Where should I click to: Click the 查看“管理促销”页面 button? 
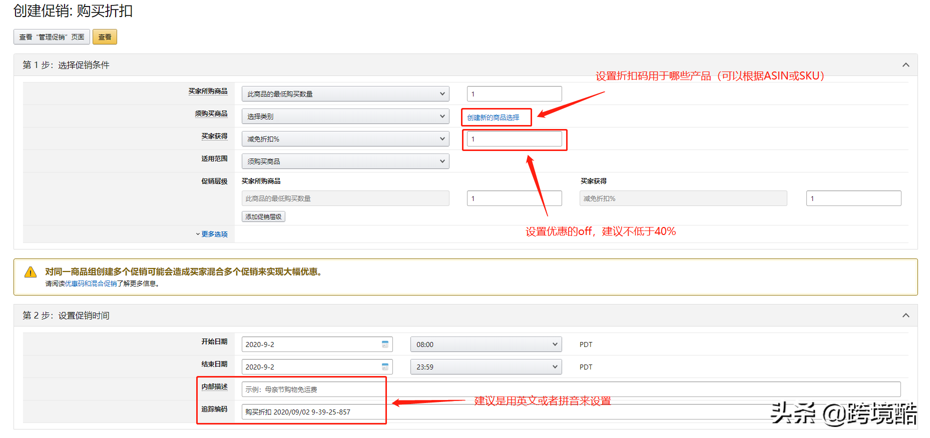coord(52,37)
